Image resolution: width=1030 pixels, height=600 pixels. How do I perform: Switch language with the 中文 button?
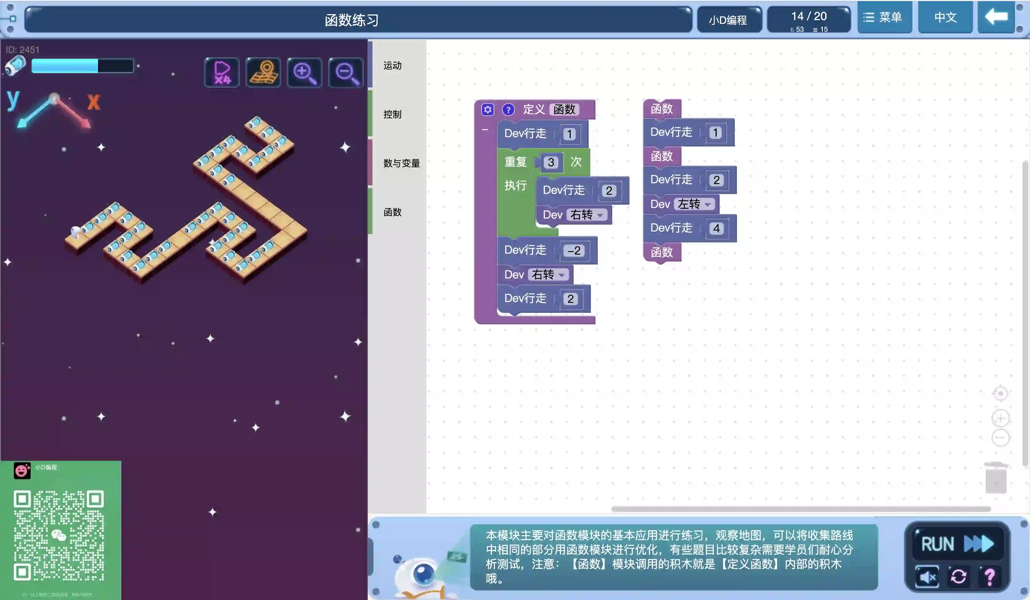coord(945,17)
